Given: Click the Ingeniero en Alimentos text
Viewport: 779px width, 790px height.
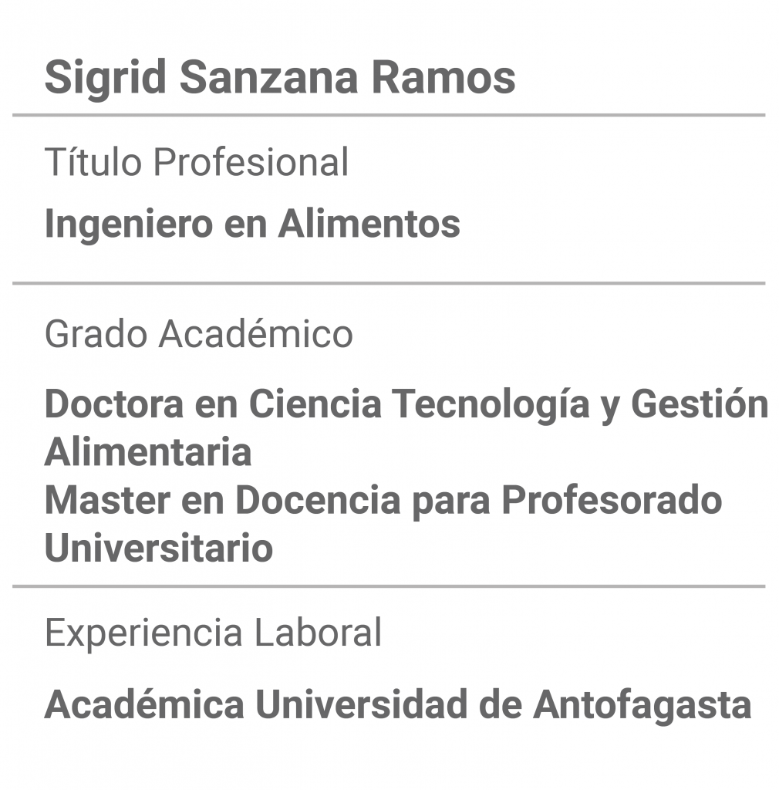Looking at the screenshot, I should (x=252, y=224).
